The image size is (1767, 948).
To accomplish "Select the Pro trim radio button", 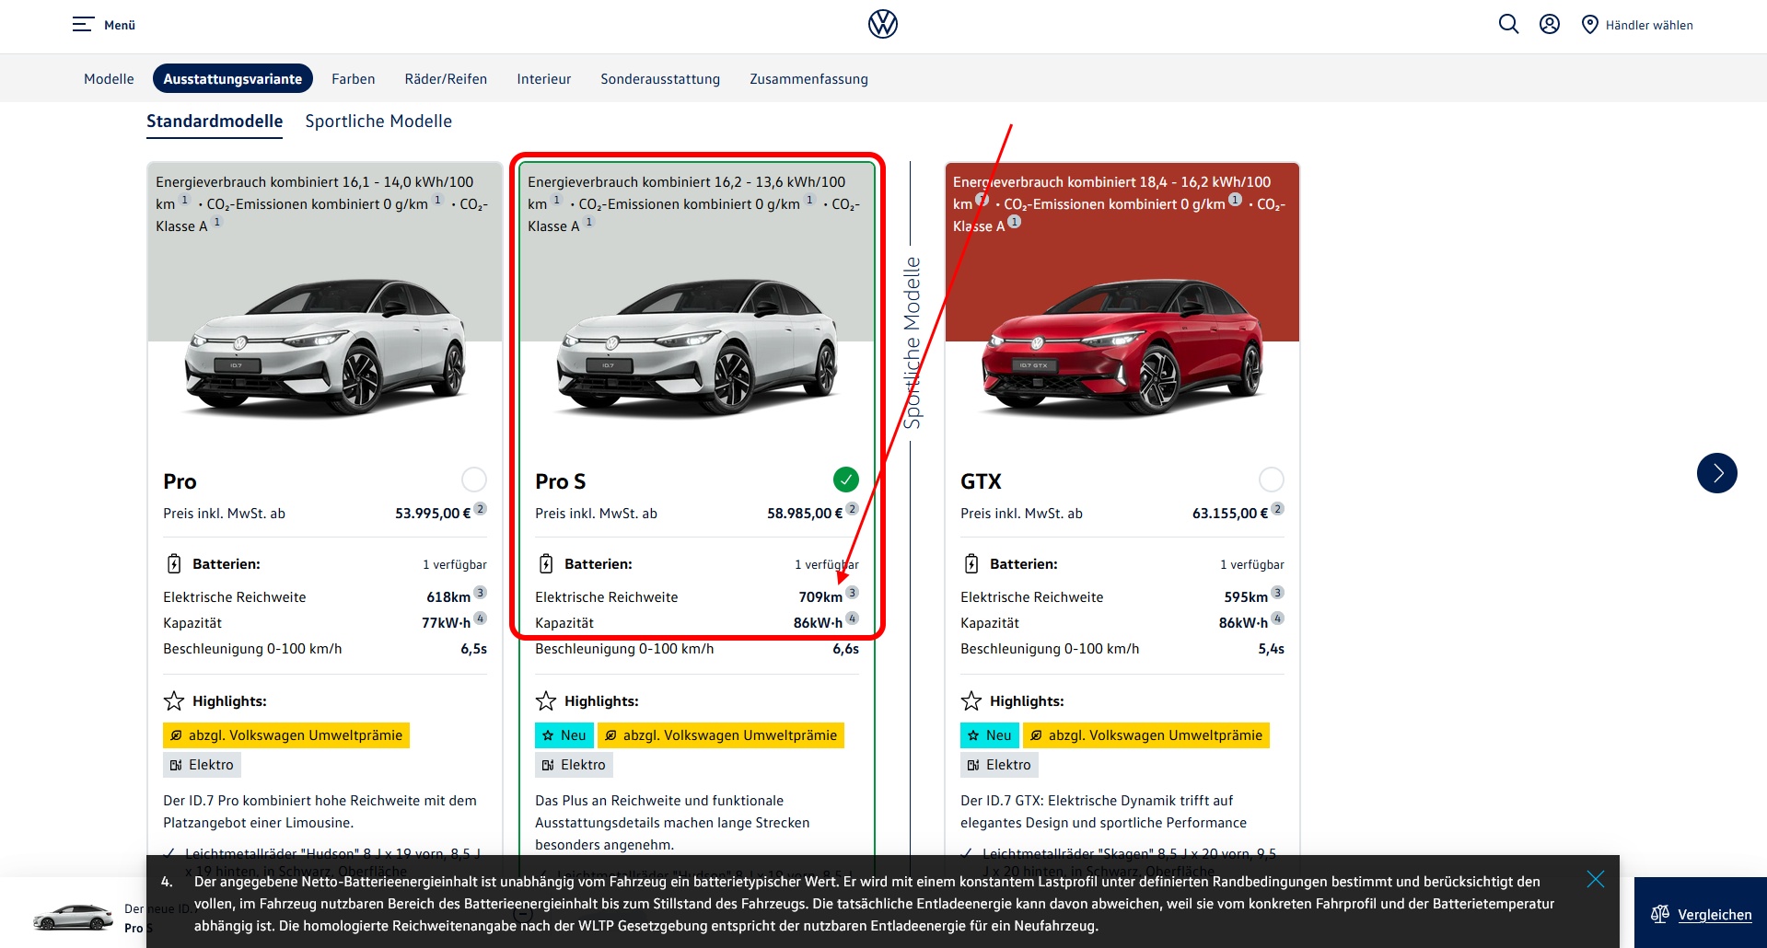I will 474,480.
